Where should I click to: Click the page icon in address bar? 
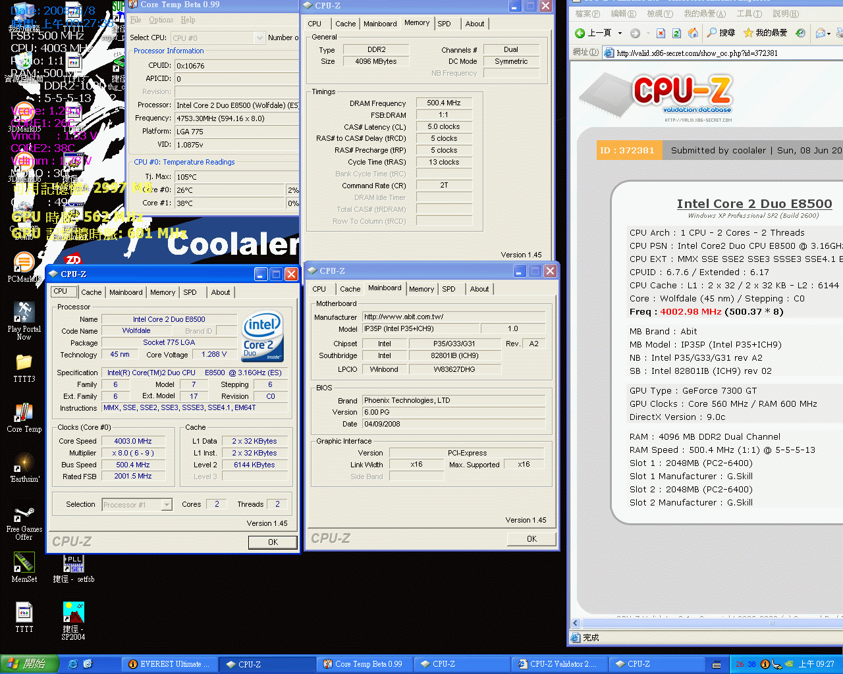[x=609, y=53]
